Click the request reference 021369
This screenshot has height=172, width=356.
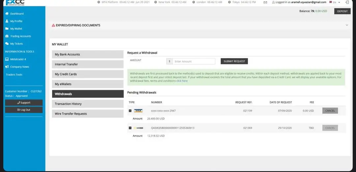[x=248, y=128]
